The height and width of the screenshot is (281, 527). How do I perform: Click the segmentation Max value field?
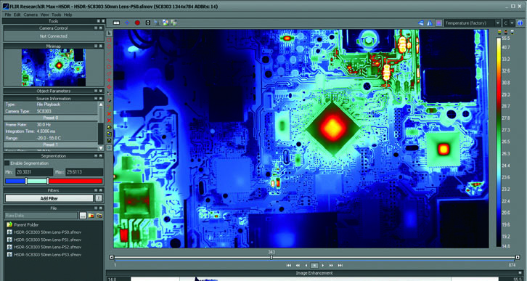84,172
